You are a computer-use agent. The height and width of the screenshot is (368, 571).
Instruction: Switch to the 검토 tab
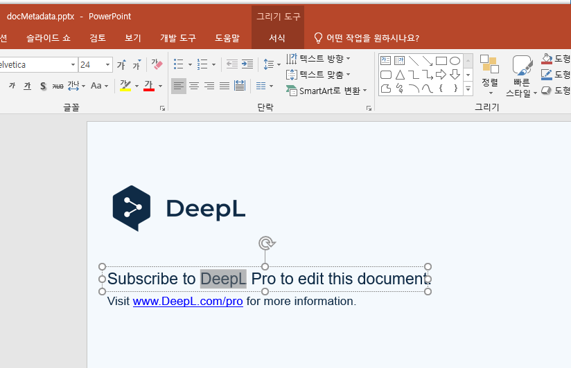98,38
